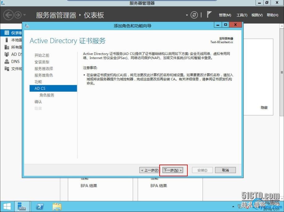Close the add roles wizard
Image resolution: width=284 pixels, height=212 pixels.
pyautogui.click(x=235, y=25)
